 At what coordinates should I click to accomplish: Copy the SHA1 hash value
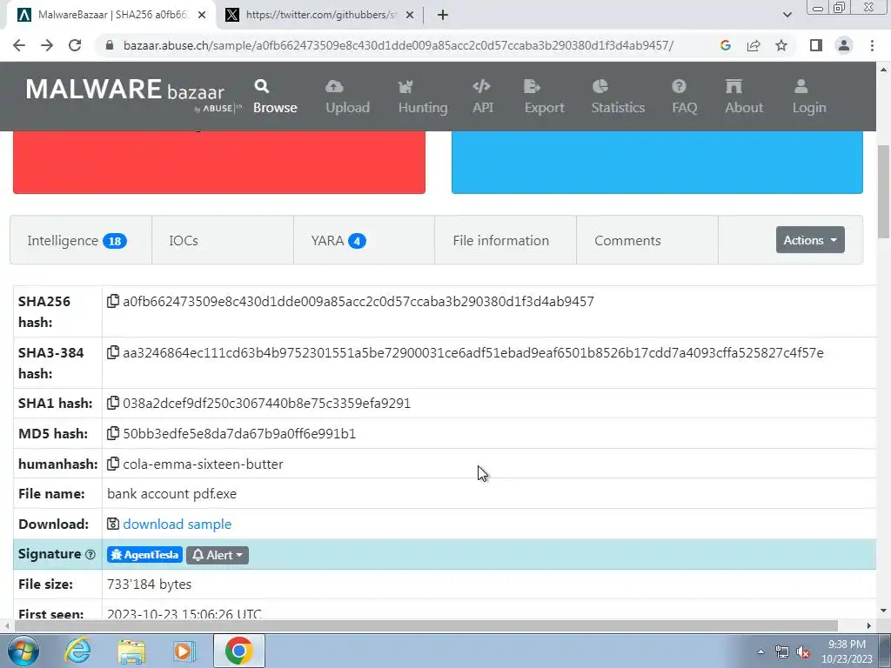tap(113, 403)
